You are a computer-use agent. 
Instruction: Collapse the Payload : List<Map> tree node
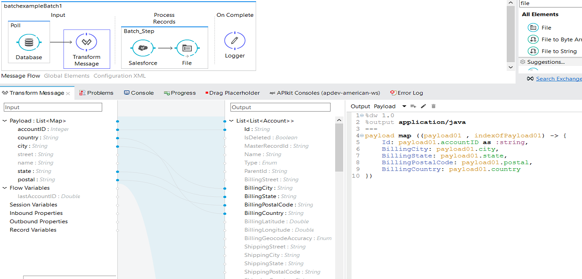tap(5, 121)
